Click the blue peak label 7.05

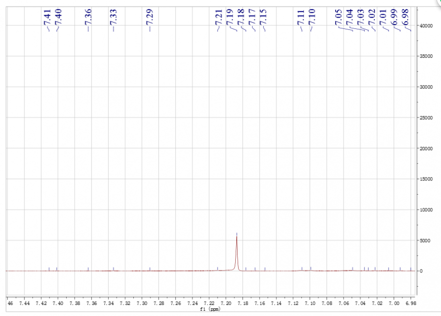[338, 18]
